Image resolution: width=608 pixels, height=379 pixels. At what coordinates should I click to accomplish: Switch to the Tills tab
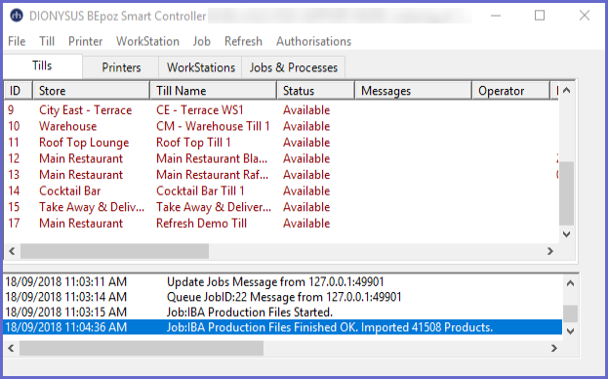coord(42,66)
